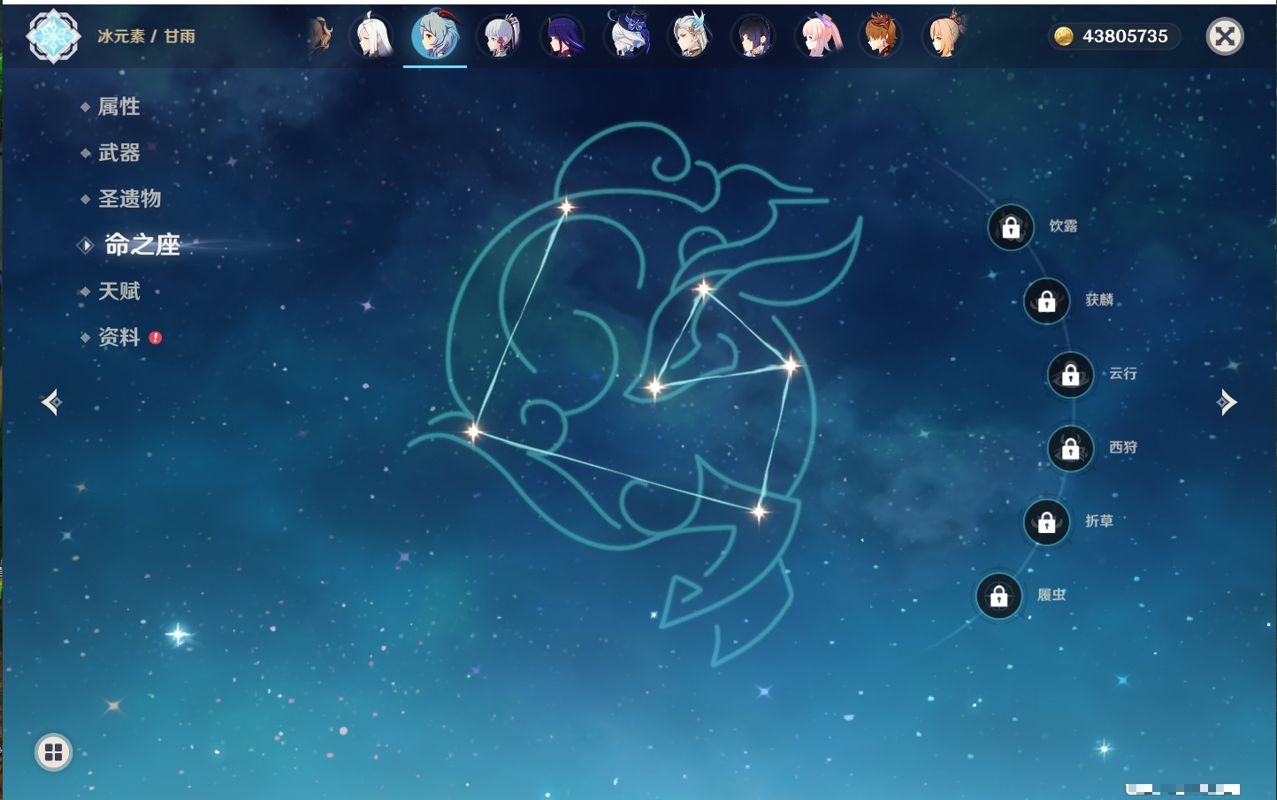Screen dimensions: 1277x800
Task: Open the locked 云行 constellation node
Action: point(1071,375)
